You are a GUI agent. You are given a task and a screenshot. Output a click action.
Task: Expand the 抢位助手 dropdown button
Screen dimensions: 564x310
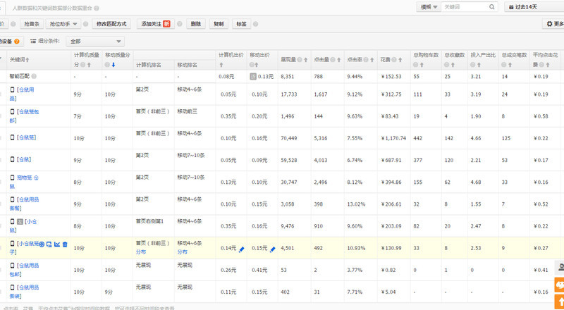(63, 24)
